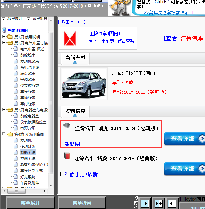
Task: Click the red JMC brand logo
Action: (70, 39)
